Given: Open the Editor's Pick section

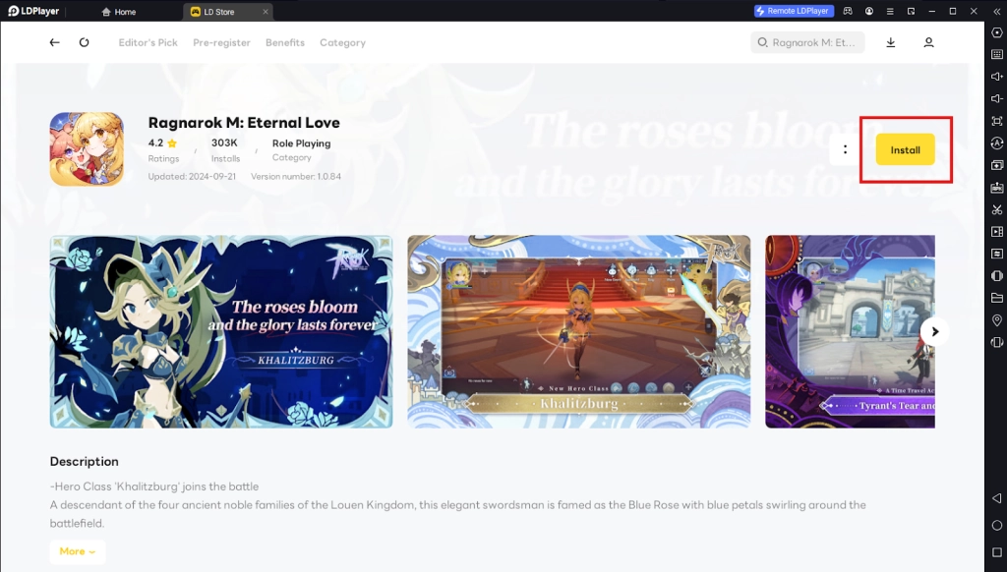Looking at the screenshot, I should click(148, 43).
